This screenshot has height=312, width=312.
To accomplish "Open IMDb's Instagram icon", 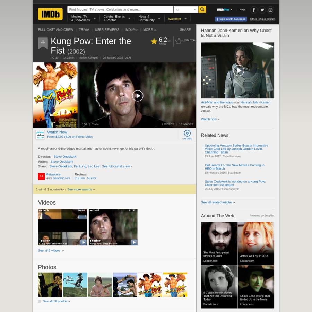I will click(x=270, y=10).
